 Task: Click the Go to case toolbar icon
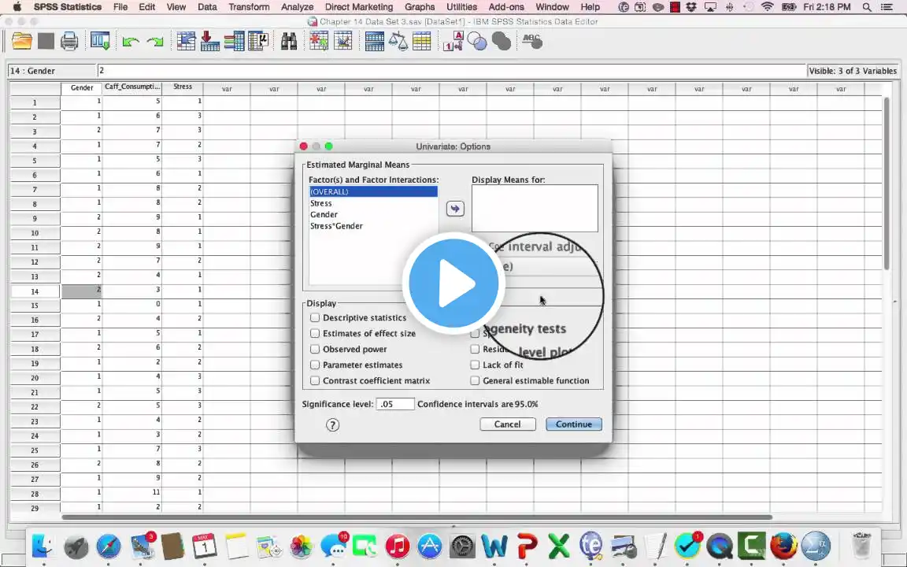coord(187,42)
